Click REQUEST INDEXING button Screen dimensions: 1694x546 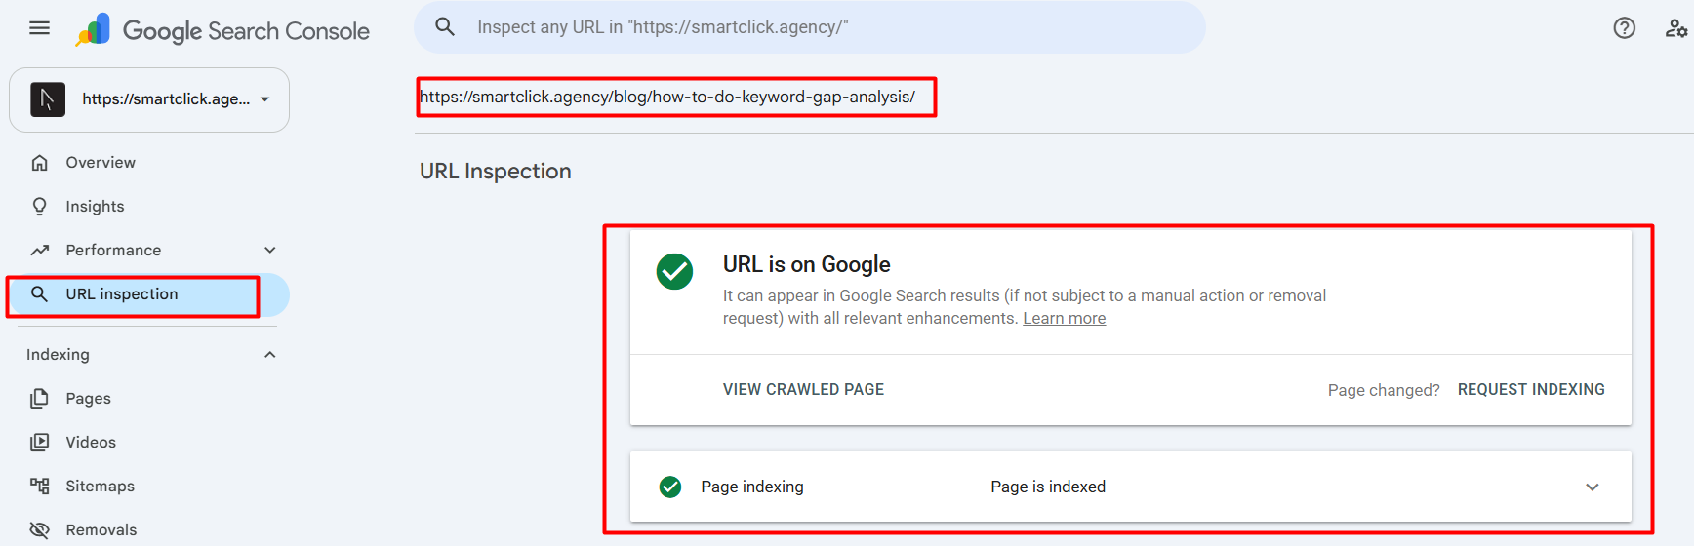pos(1531,390)
